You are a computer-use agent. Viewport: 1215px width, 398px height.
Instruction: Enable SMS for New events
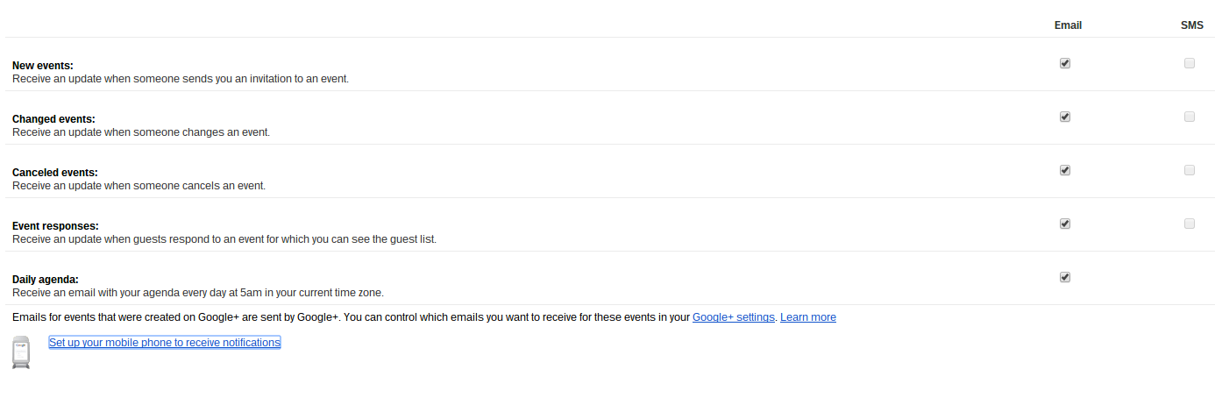pos(1190,63)
